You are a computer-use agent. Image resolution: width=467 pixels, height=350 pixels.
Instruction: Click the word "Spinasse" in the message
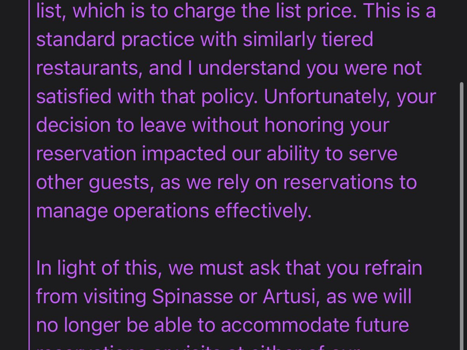coord(193,297)
